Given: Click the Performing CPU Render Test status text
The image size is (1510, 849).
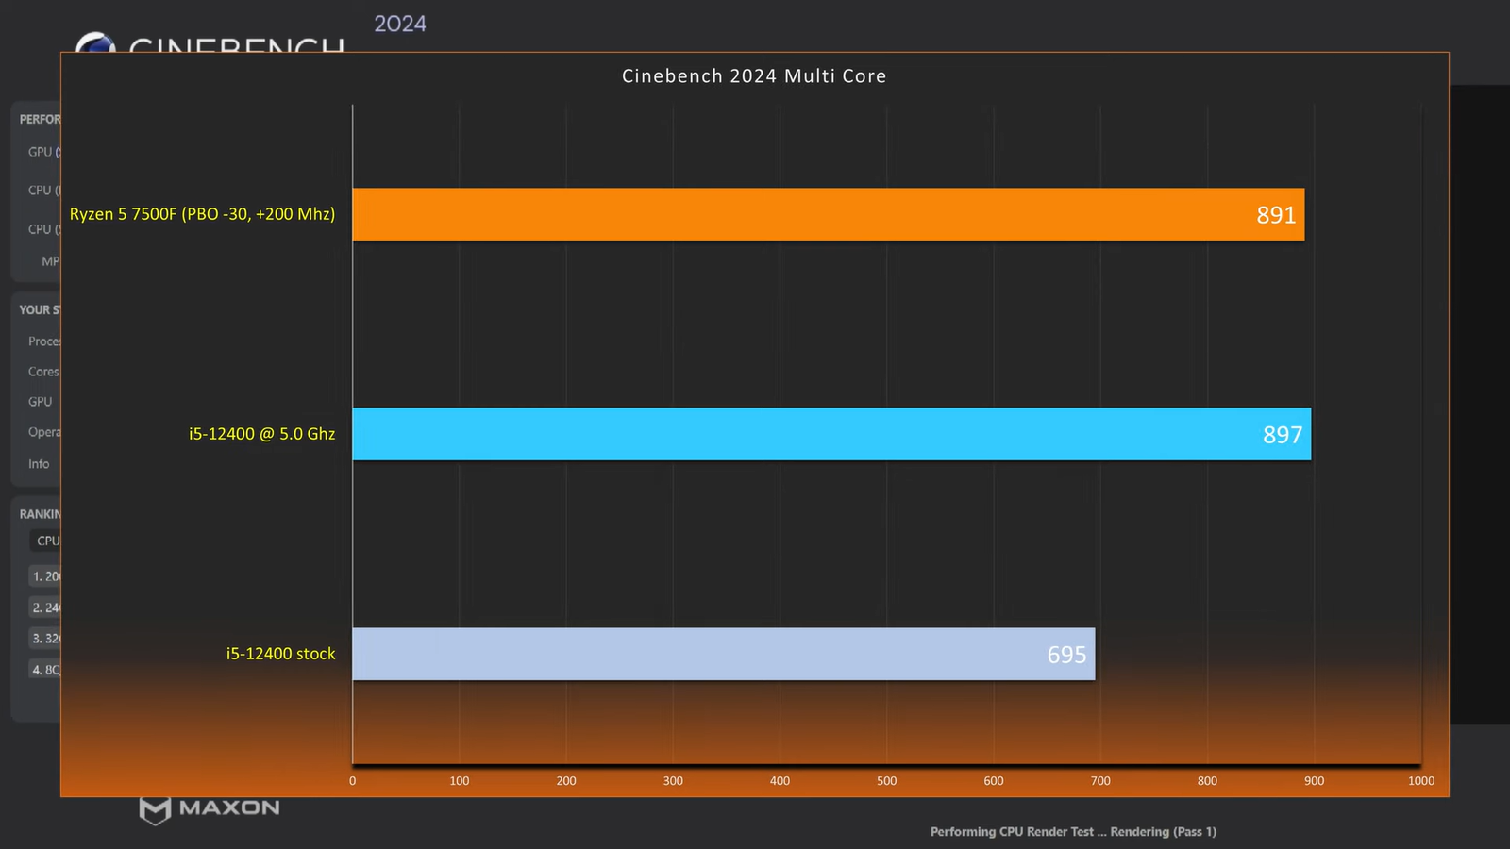Looking at the screenshot, I should 1072,831.
